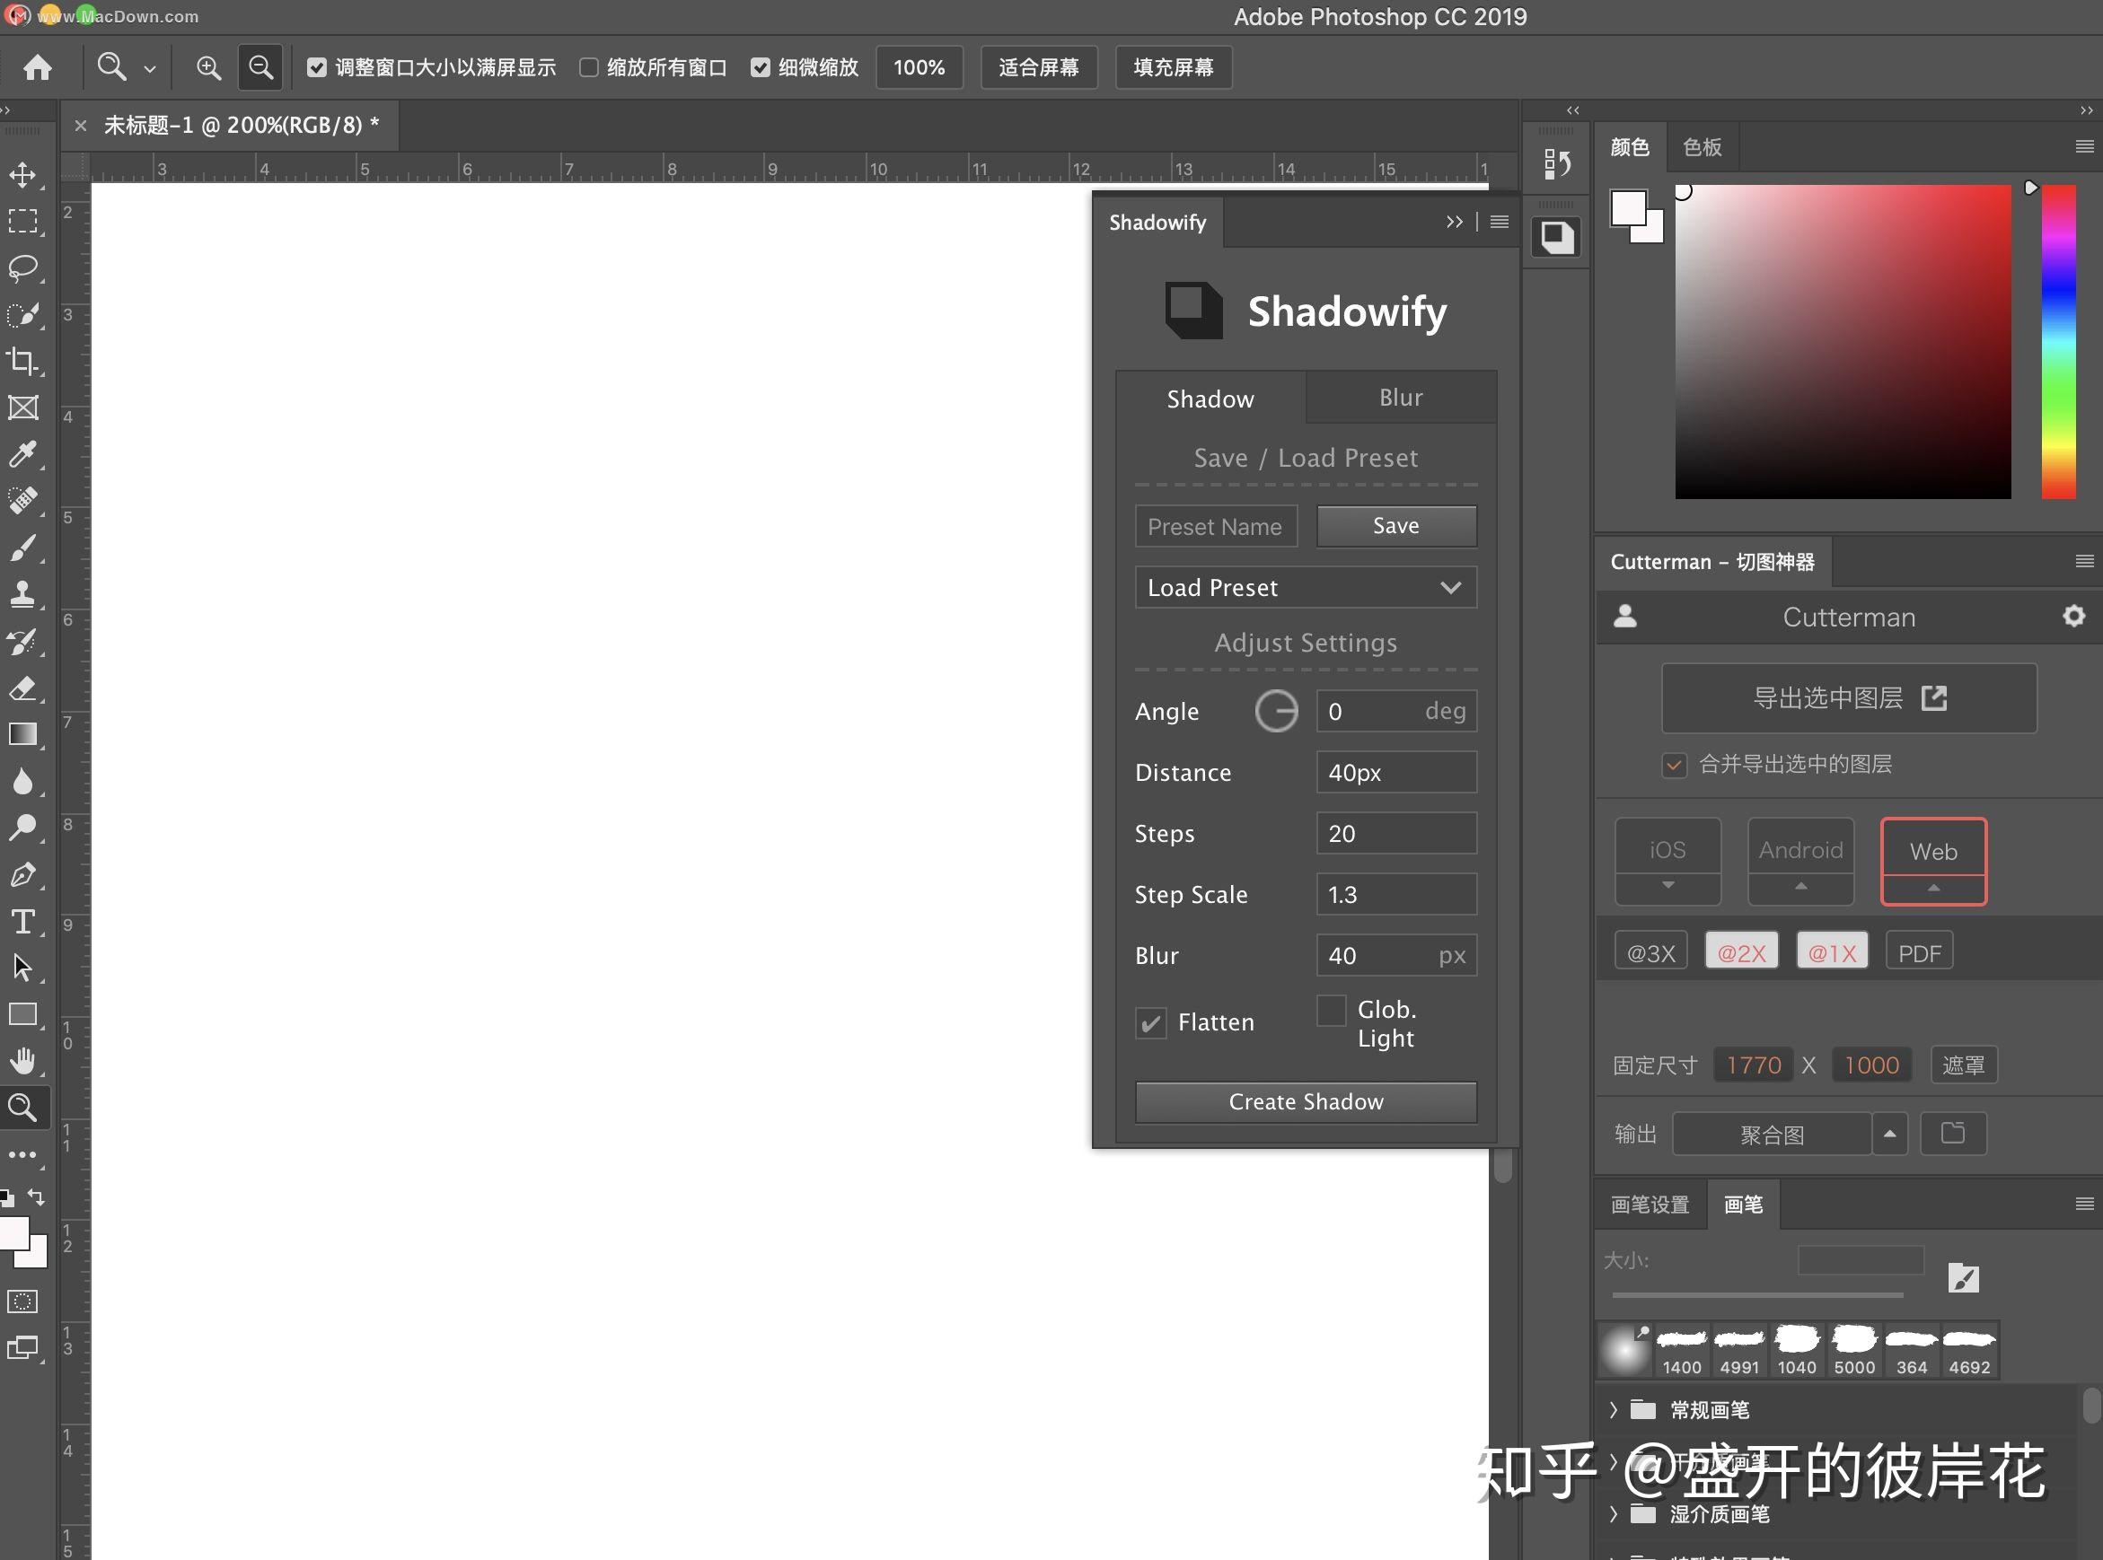Open the 色板 swatches tab
The height and width of the screenshot is (1560, 2103).
click(x=1702, y=146)
